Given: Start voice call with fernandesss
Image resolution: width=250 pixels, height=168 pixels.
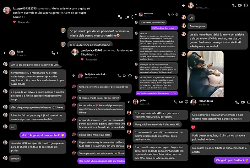Looking at the screenshot, I should (x=237, y=102).
